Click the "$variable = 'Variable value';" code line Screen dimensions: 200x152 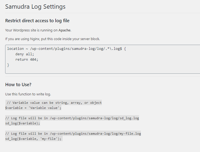(33, 108)
